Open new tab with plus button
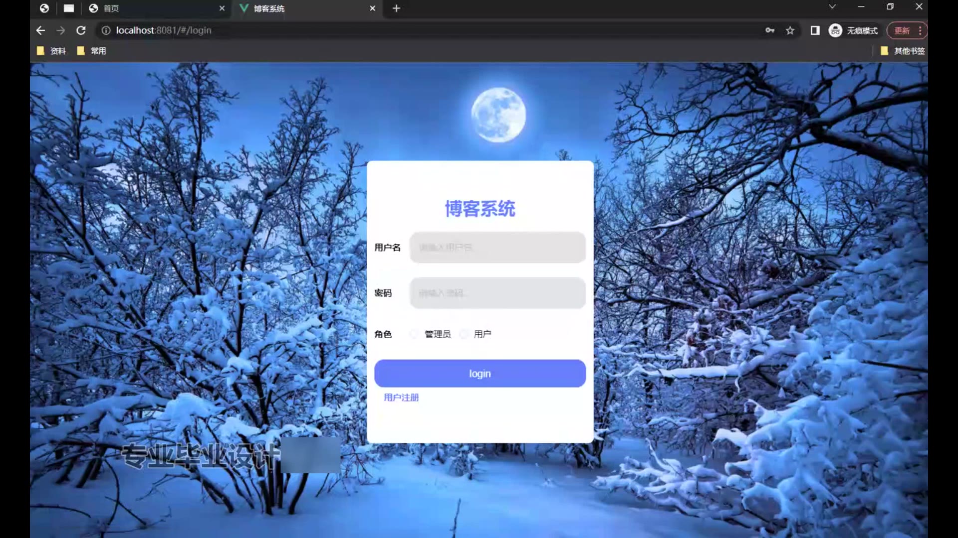The image size is (958, 538). (396, 8)
